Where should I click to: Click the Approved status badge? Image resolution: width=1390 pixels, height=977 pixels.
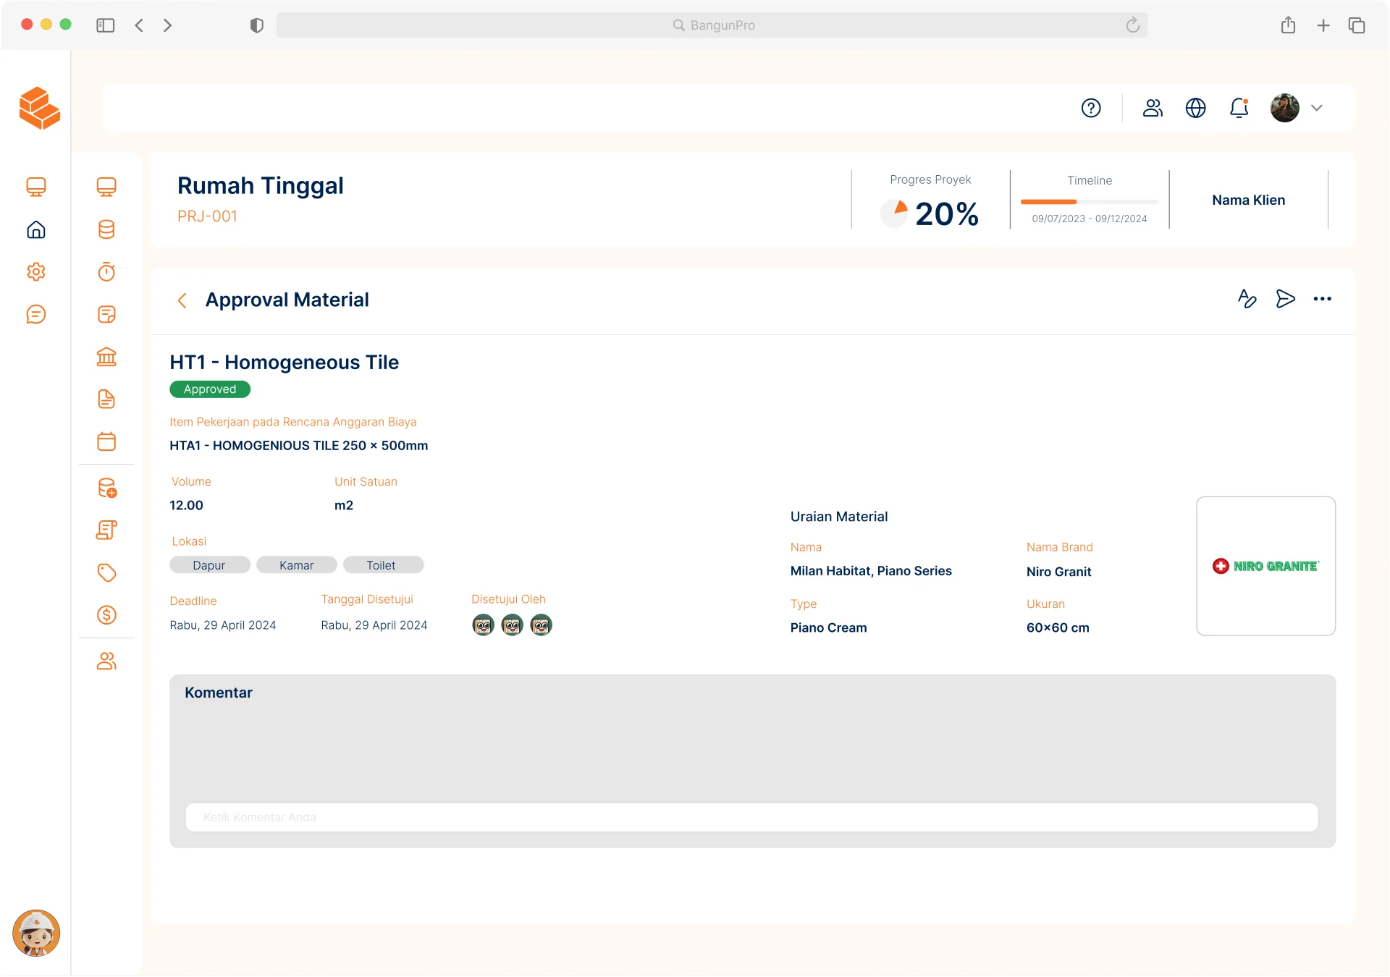click(x=209, y=389)
